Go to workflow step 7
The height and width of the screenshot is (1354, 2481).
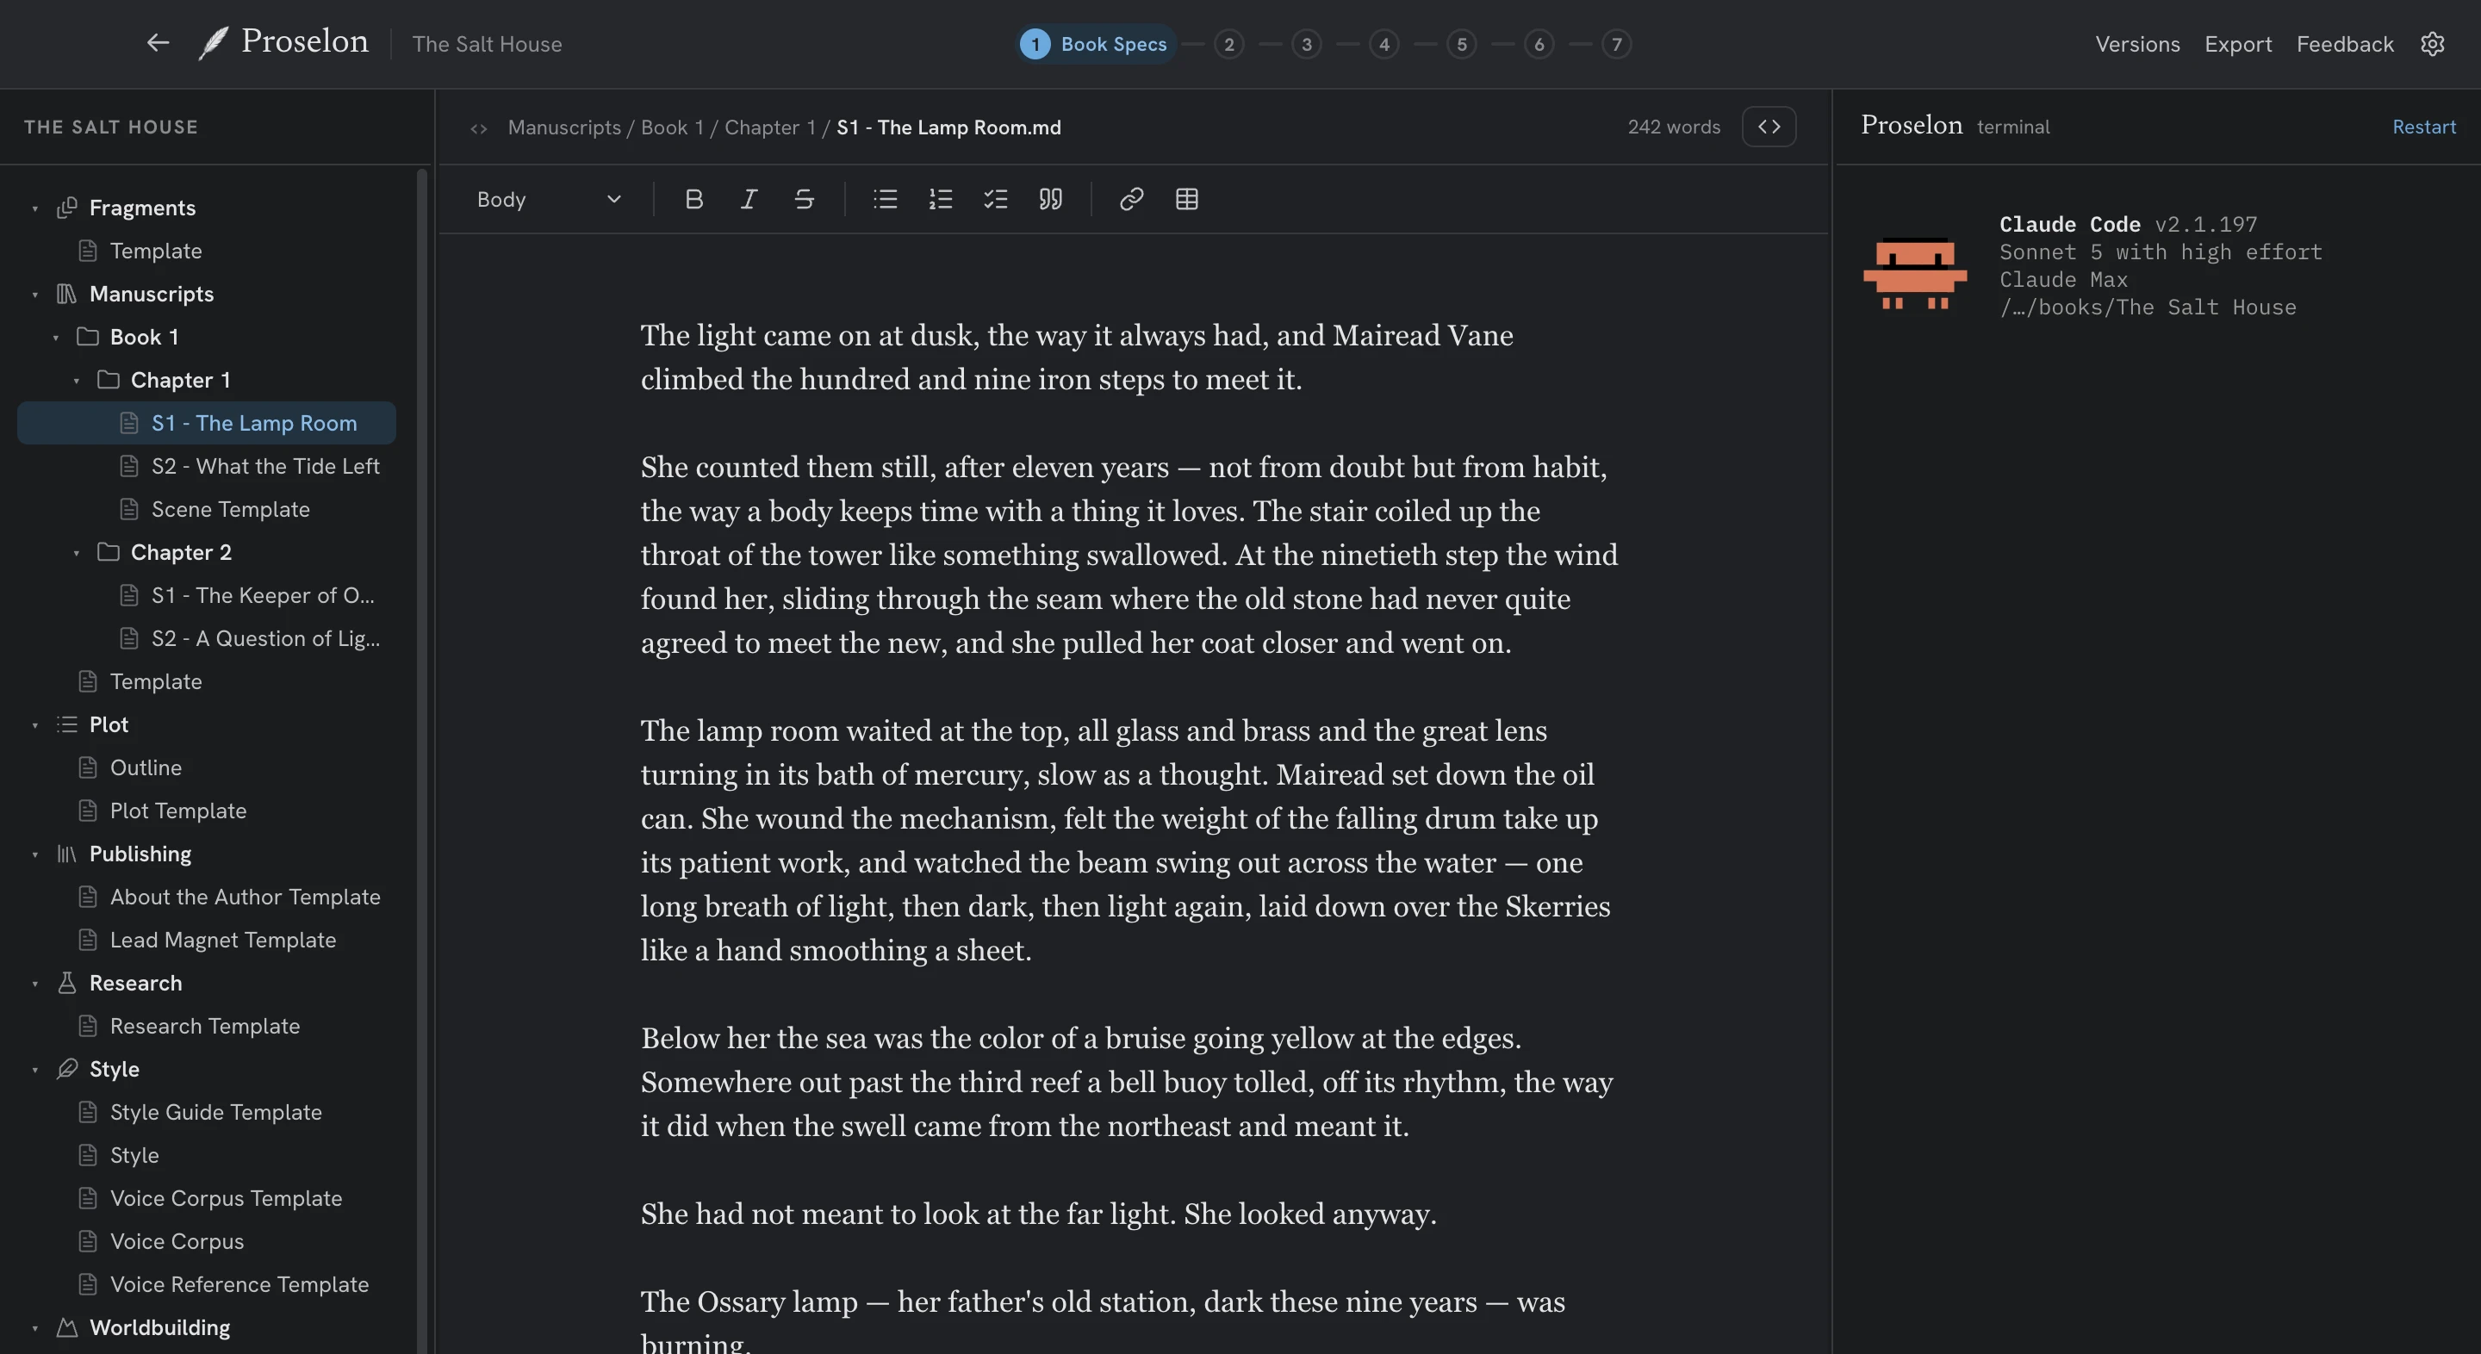pyautogui.click(x=1616, y=44)
